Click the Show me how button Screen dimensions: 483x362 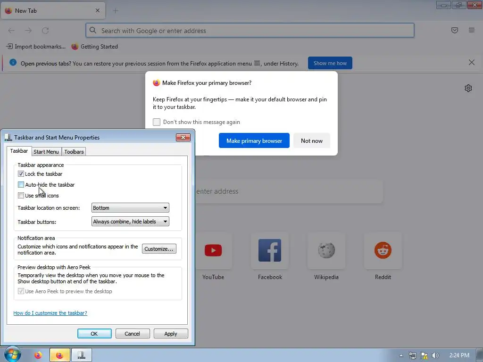click(330, 63)
